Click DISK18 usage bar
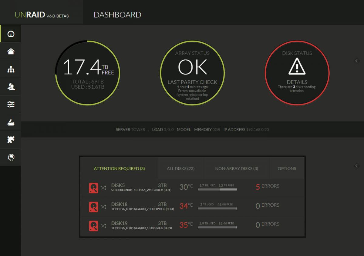This screenshot has width=364, height=256. pos(217,208)
